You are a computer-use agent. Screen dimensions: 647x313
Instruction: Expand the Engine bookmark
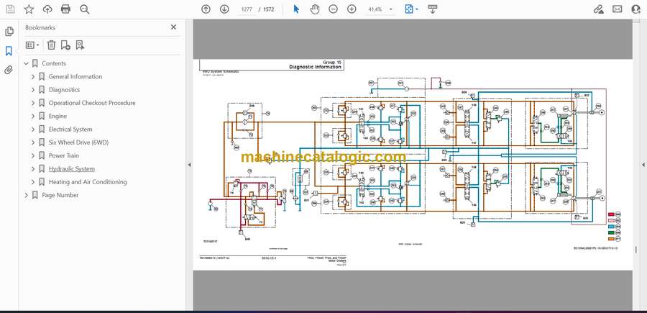point(33,116)
